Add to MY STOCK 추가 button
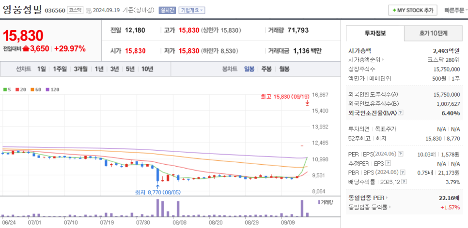The height and width of the screenshot is (228, 468). click(412, 10)
